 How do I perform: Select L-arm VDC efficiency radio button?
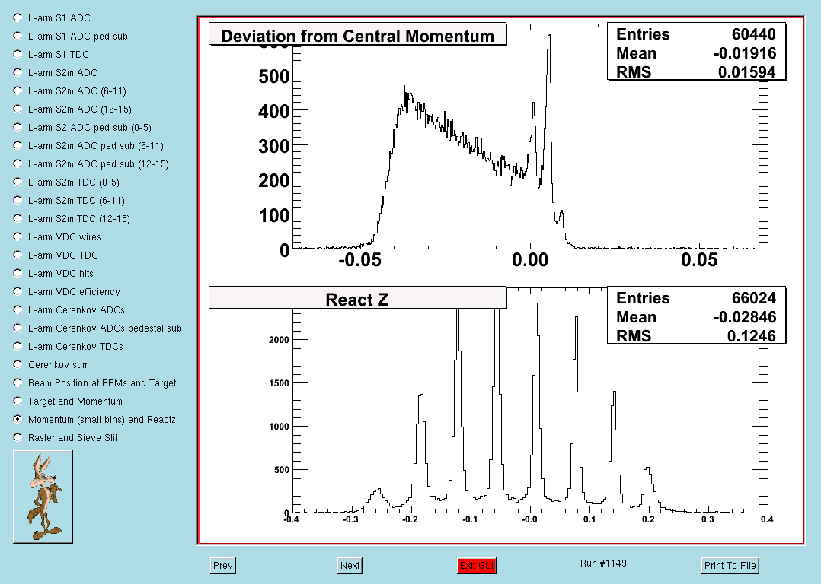point(18,291)
